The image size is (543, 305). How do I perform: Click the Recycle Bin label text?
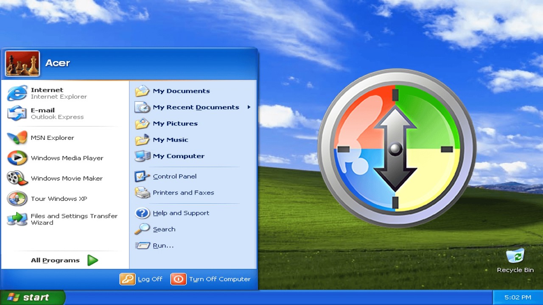(515, 270)
